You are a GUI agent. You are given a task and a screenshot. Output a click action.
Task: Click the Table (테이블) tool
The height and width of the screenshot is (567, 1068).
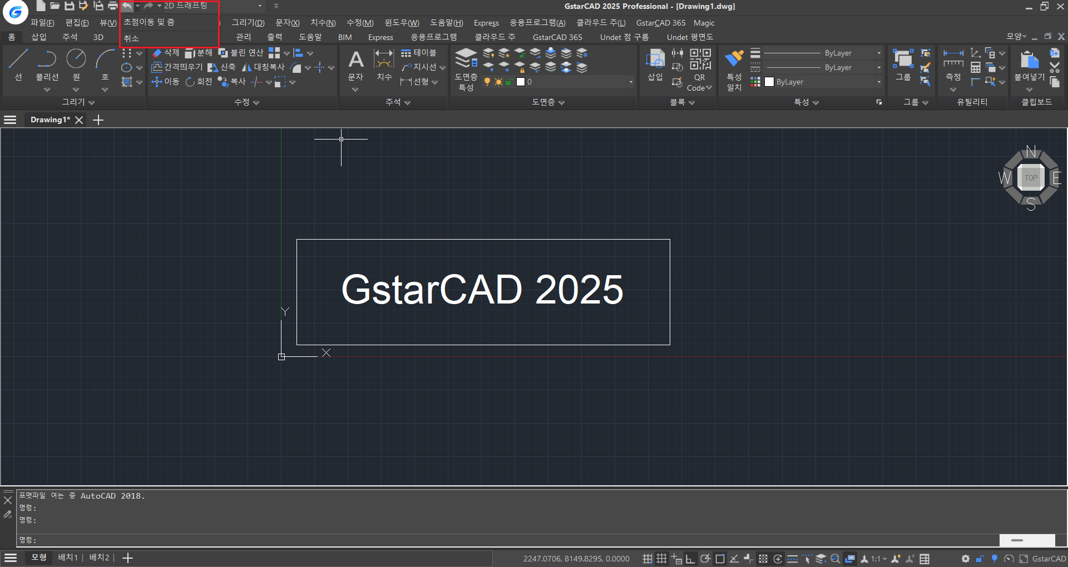[419, 53]
